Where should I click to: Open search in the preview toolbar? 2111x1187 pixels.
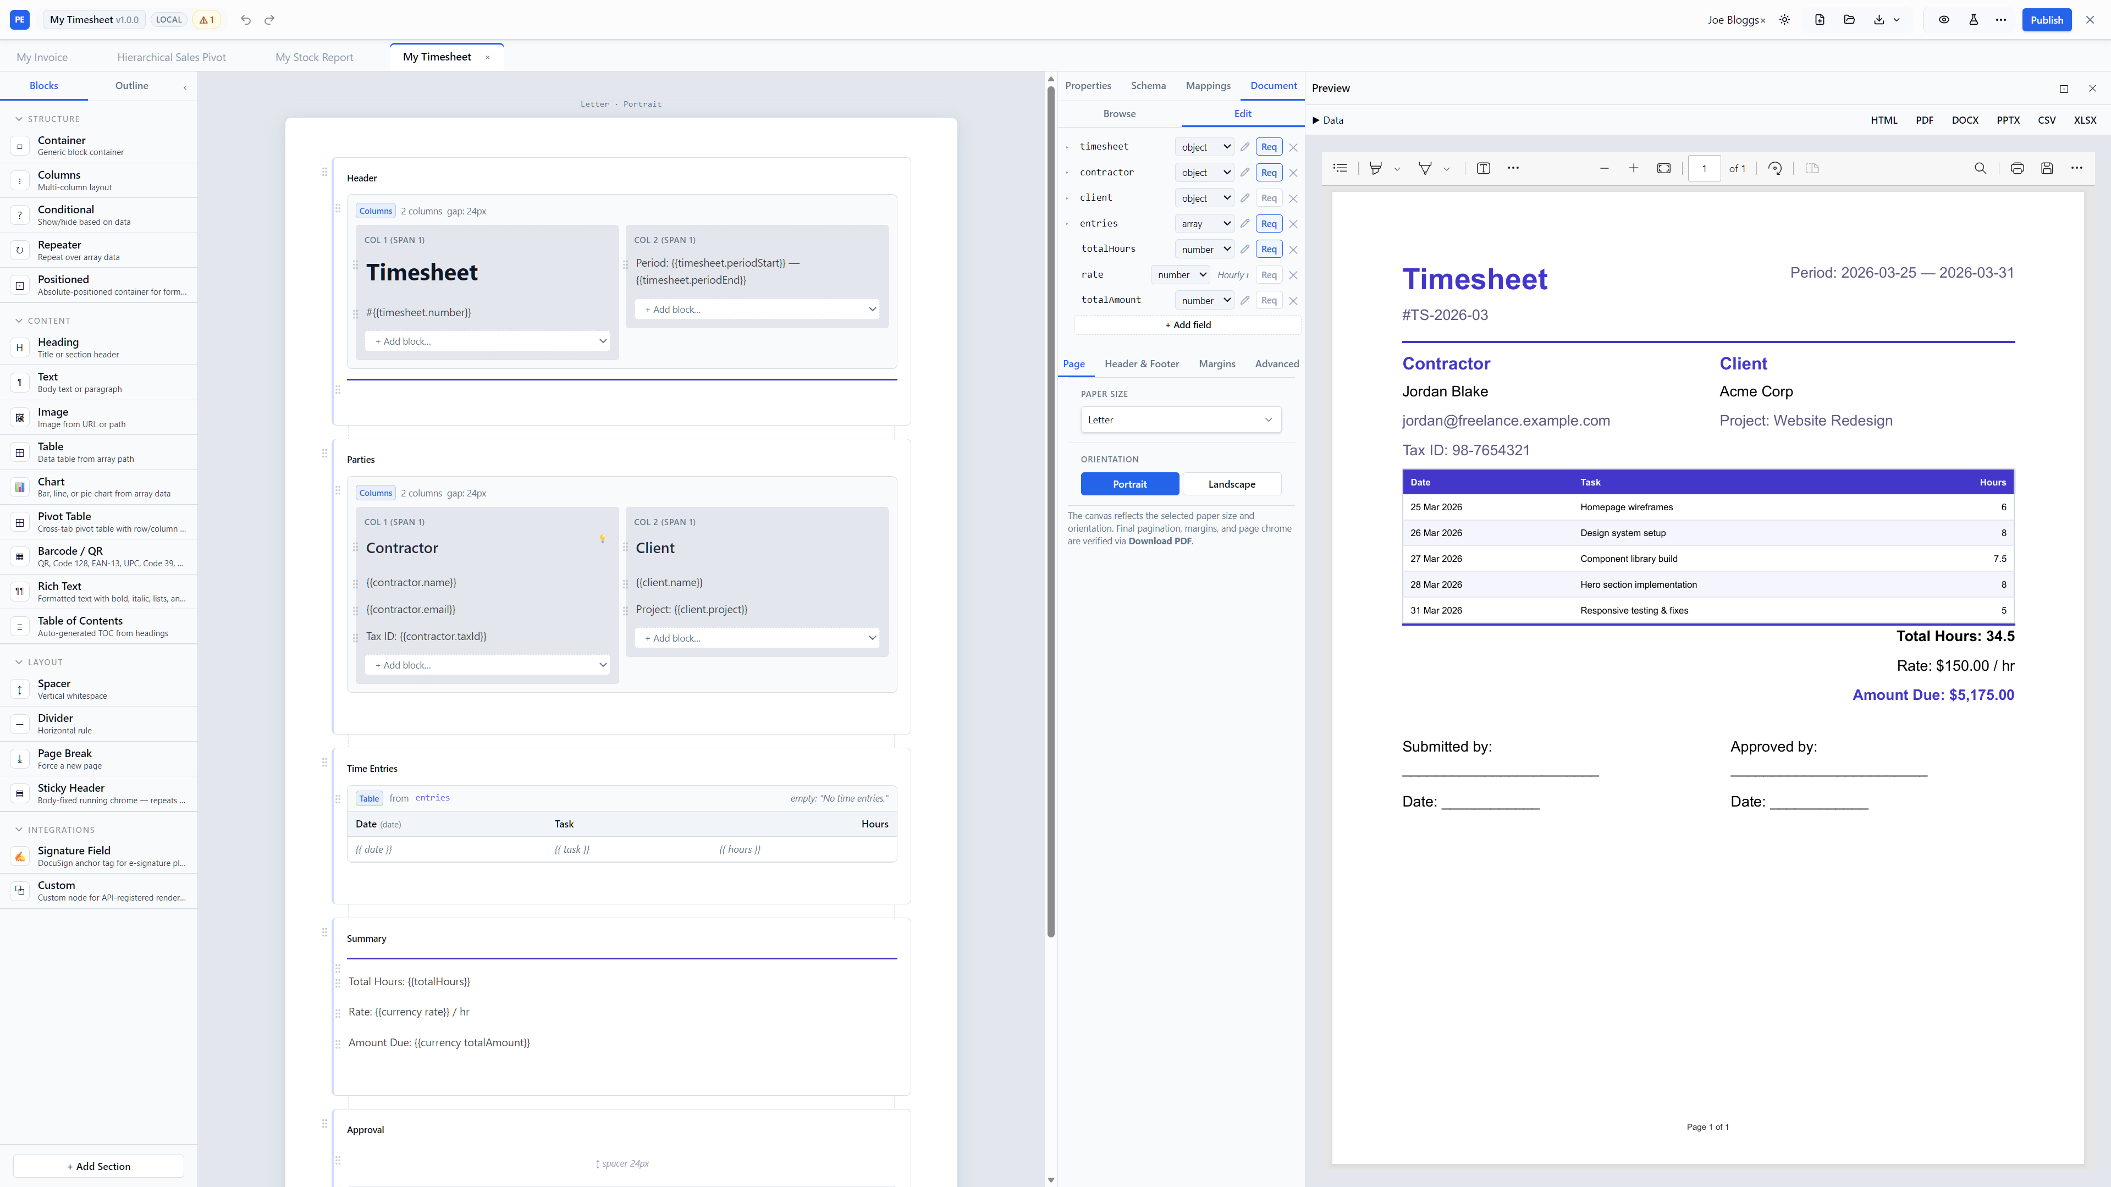coord(1981,169)
